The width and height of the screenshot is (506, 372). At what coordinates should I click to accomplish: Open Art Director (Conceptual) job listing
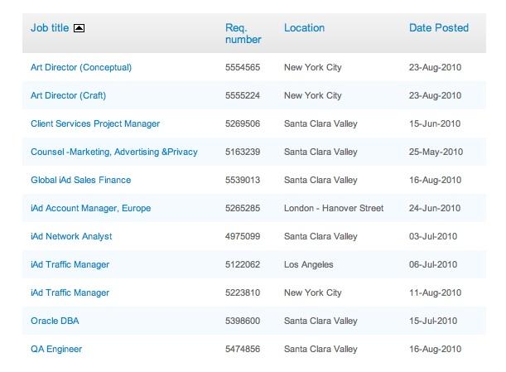(x=81, y=67)
